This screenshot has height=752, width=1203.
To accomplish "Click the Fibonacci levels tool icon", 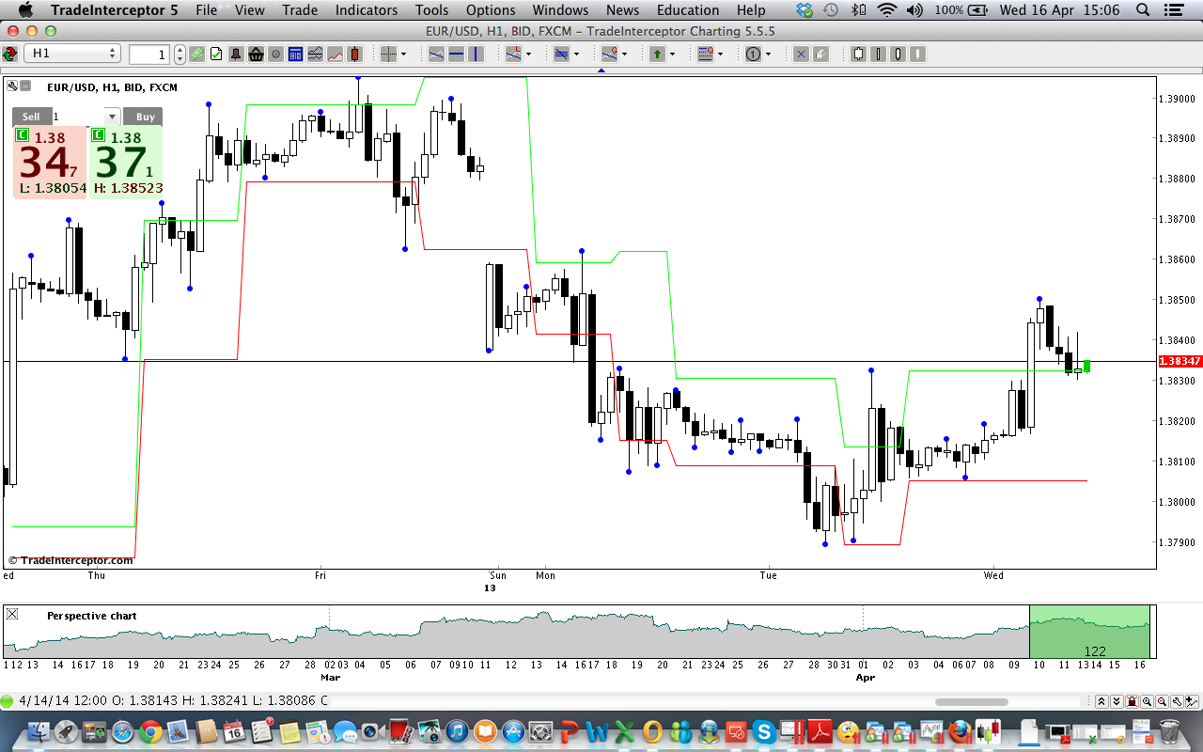I will [705, 54].
